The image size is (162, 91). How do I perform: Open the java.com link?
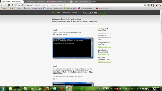[104, 54]
